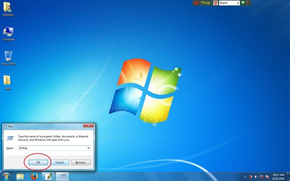Click Cancel in the Run dialog
290x181 pixels.
[60, 162]
